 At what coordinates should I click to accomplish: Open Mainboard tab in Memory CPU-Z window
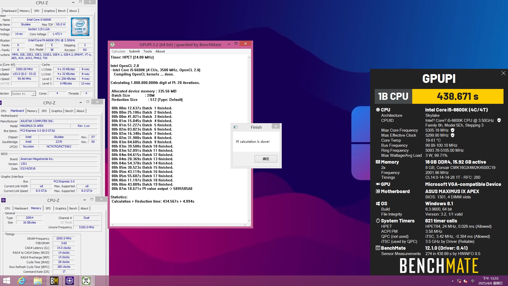click(x=21, y=208)
